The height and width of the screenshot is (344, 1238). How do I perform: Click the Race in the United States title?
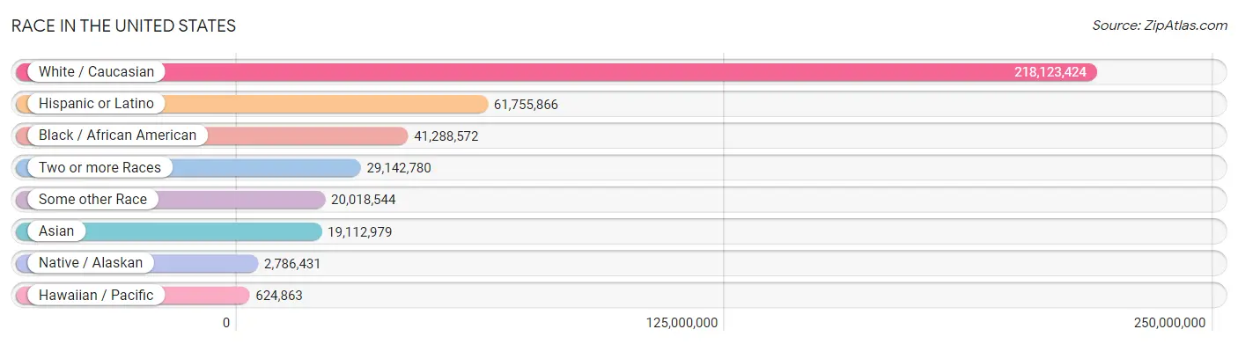pos(123,26)
